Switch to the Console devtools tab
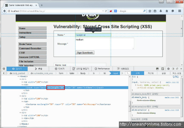The image size is (184, 128). click(x=39, y=69)
